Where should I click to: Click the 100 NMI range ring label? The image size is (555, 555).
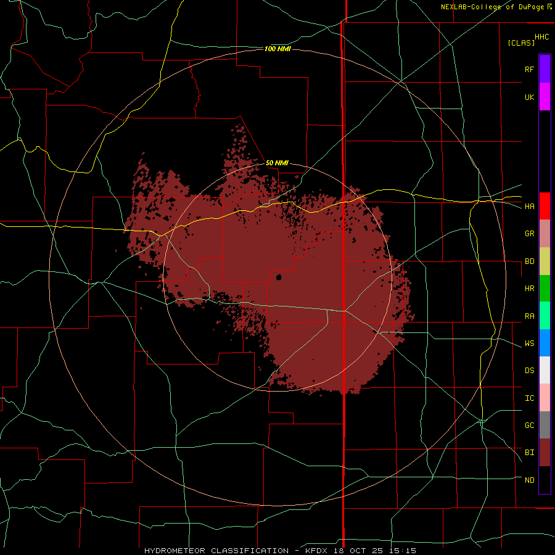[x=277, y=49]
